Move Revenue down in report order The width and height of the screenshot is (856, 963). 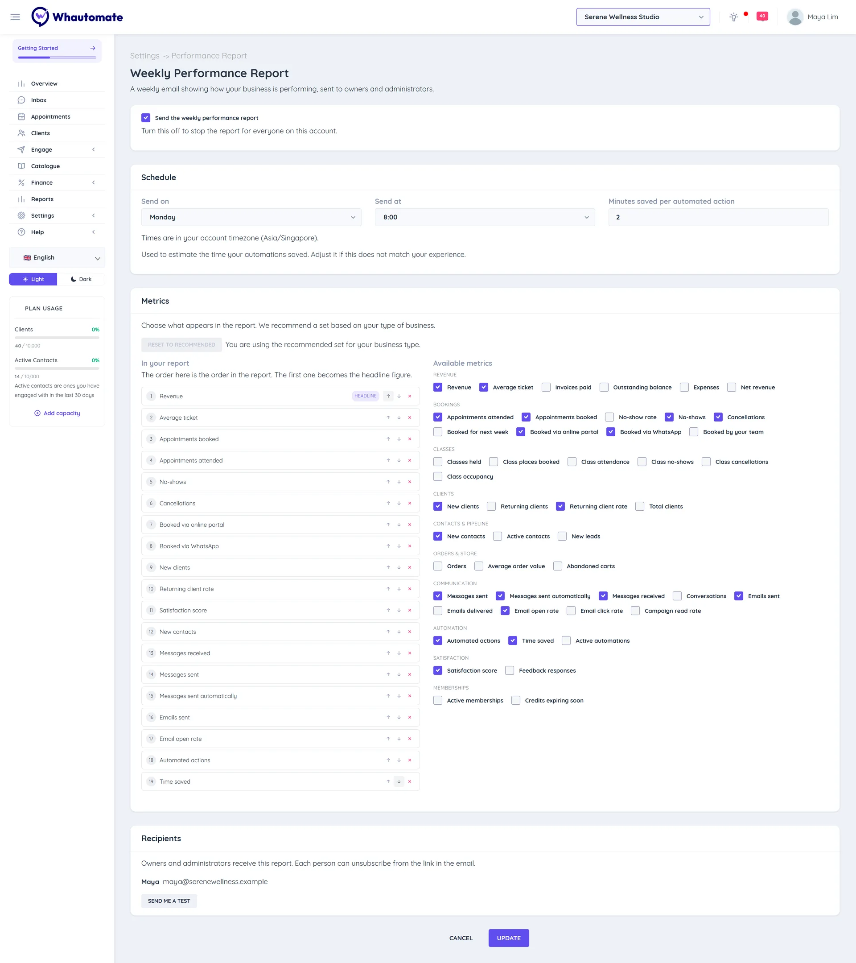(399, 396)
